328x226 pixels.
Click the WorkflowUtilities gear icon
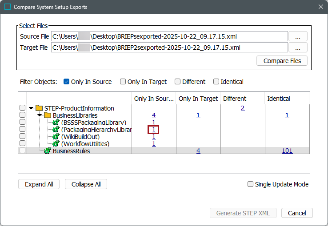coord(56,144)
